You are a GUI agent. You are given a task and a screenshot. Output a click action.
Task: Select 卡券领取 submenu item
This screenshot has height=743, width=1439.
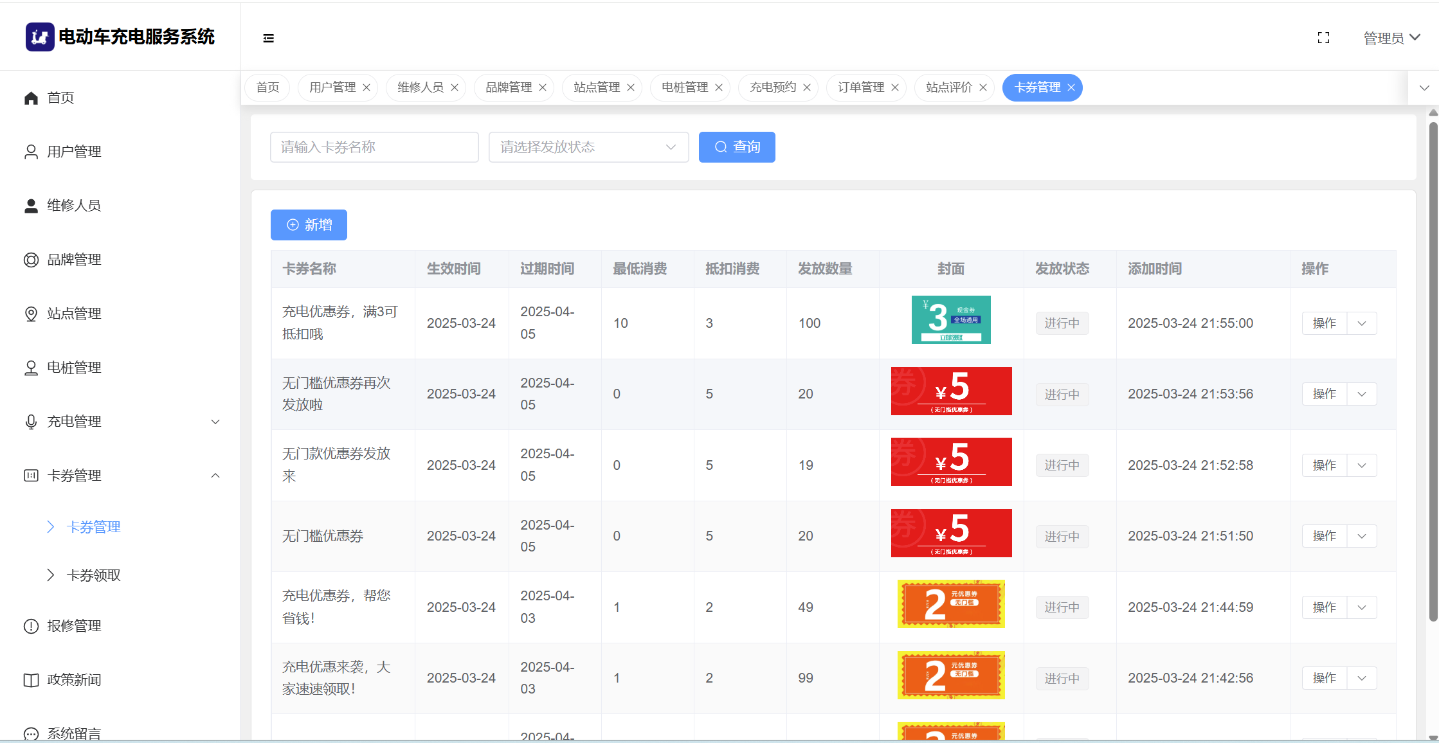point(94,575)
